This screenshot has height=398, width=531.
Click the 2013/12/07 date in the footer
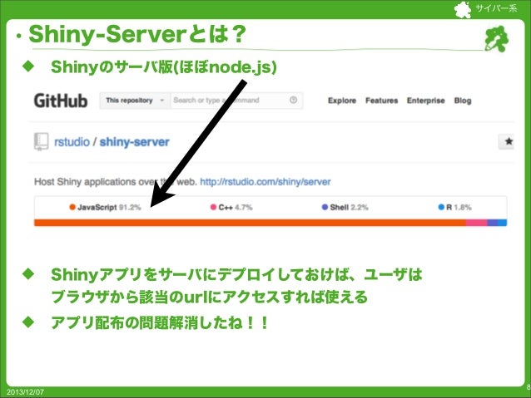pyautogui.click(x=25, y=392)
